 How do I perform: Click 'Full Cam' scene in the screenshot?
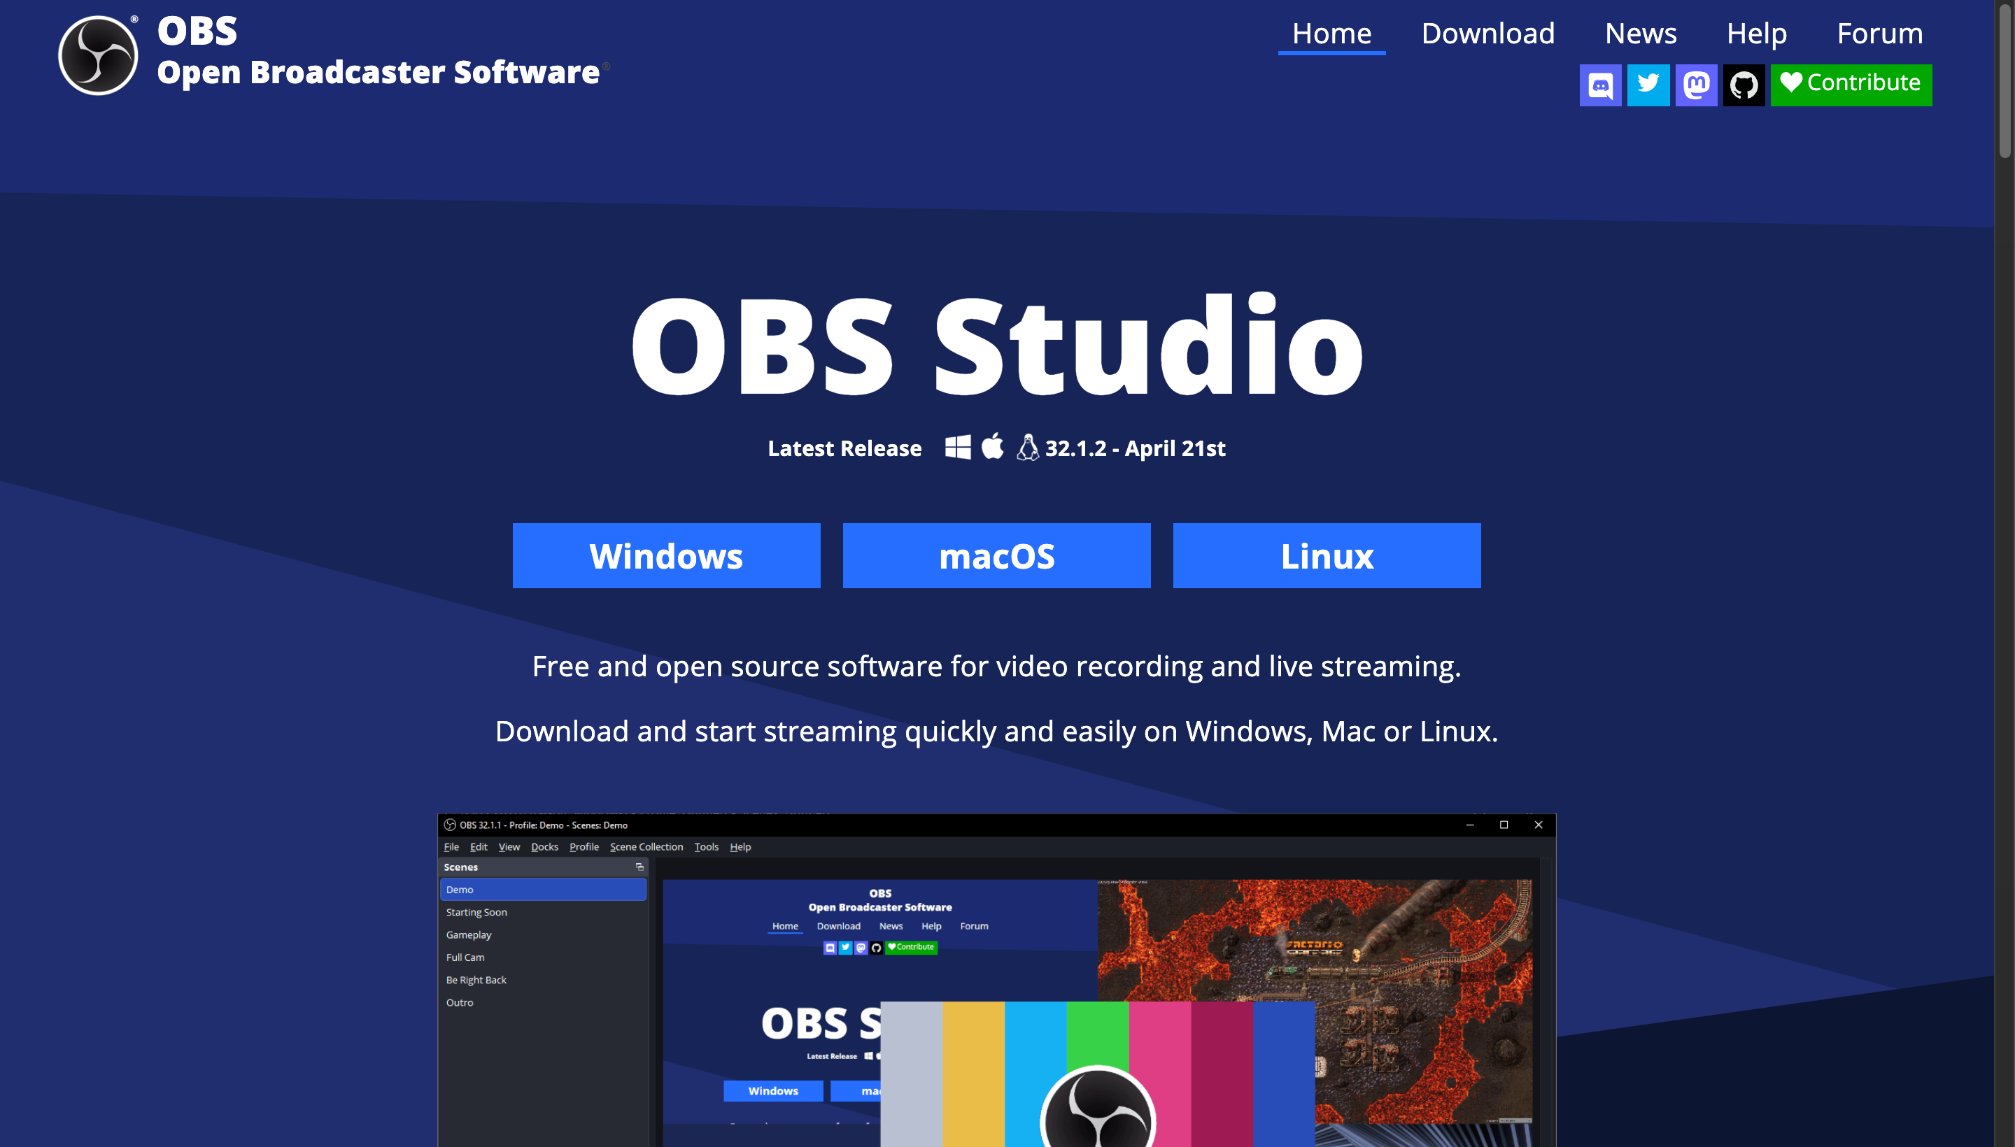point(465,957)
